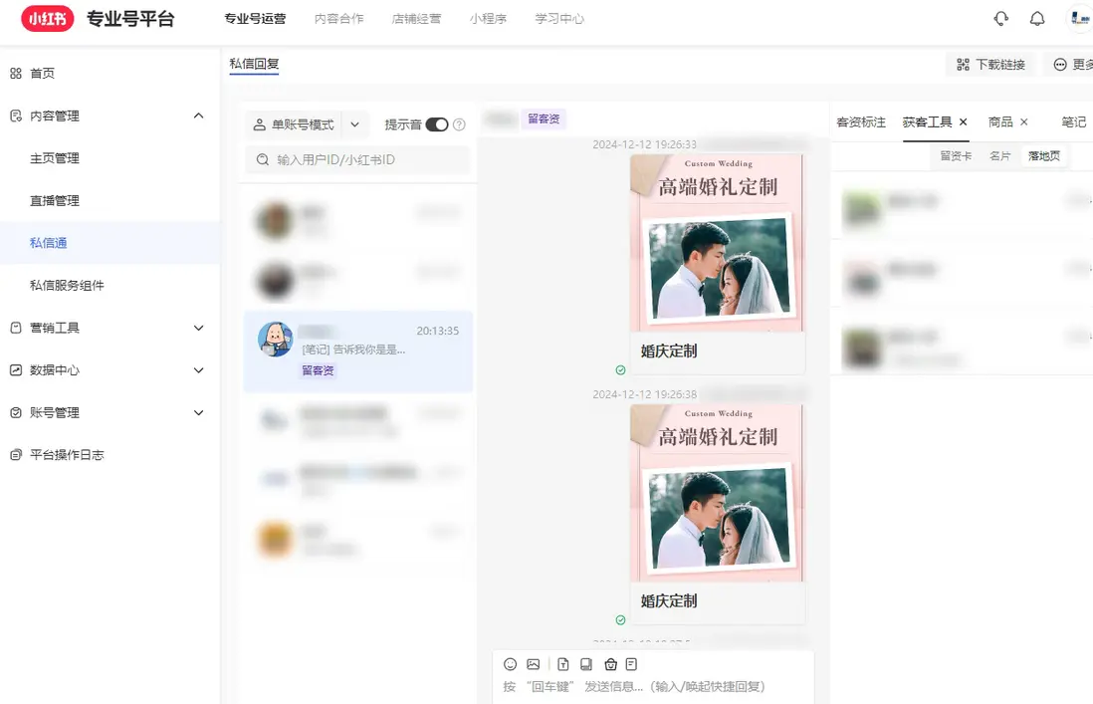Open the account avatar in header
Screen dimensions: 1093x704
tap(1080, 18)
